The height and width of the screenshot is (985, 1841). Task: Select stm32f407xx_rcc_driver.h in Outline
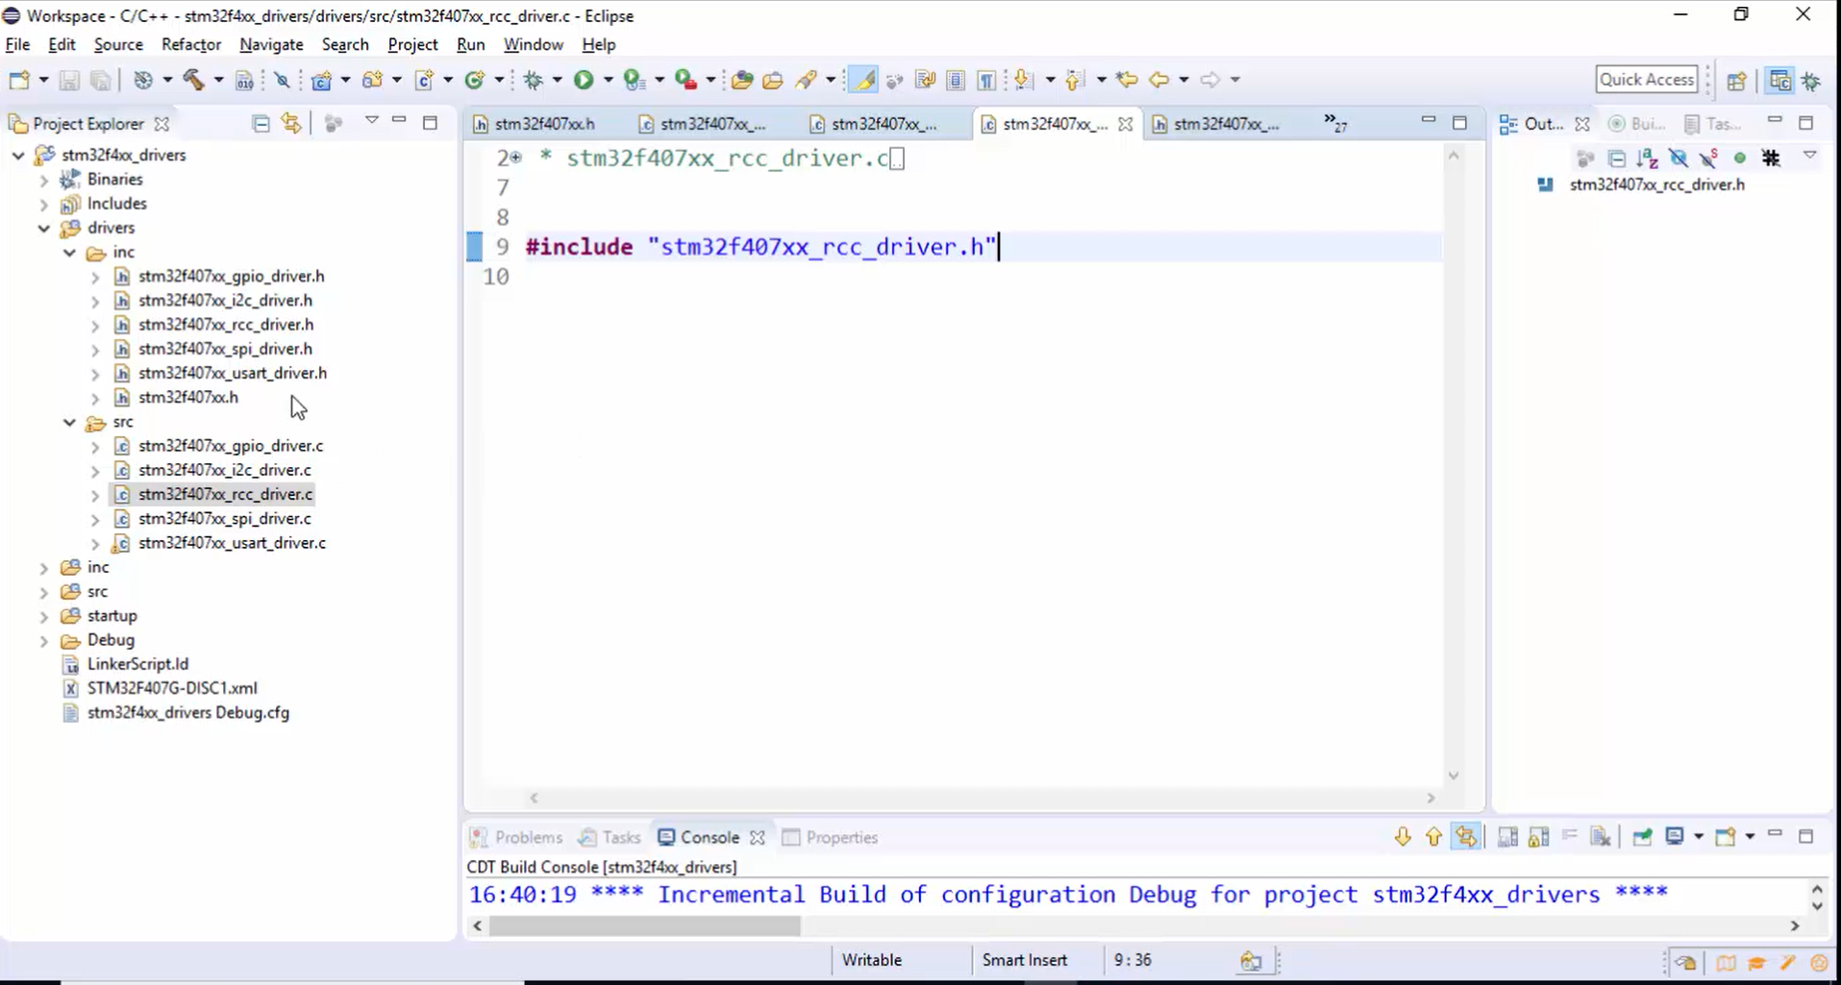[1656, 185]
